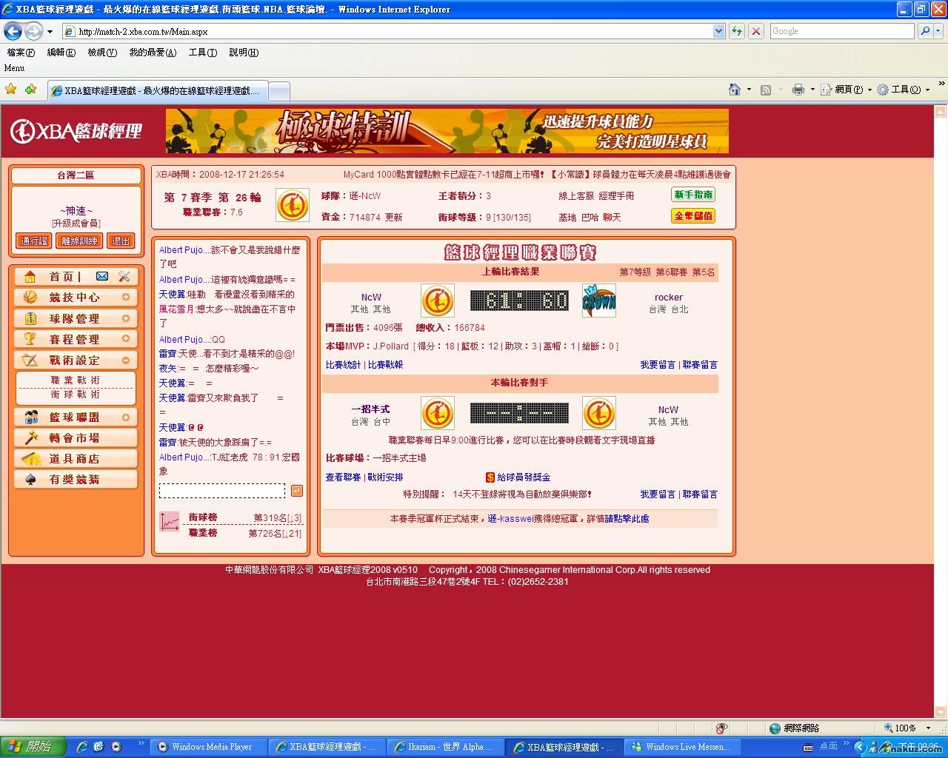Viewport: 948px width, 758px height.
Task: Click the 金幣儲值 button
Action: 693,216
